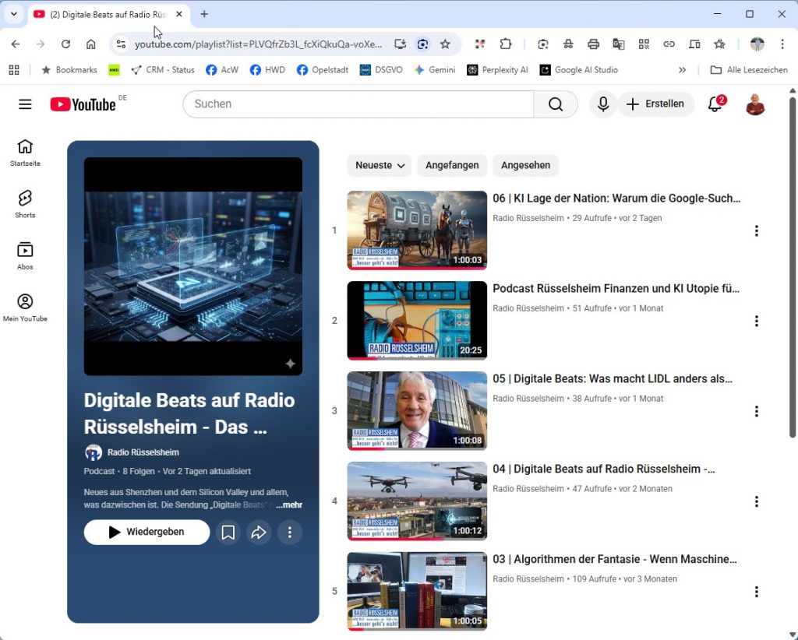The image size is (798, 640).
Task: Bookmark the page via the star icon
Action: click(x=445, y=44)
